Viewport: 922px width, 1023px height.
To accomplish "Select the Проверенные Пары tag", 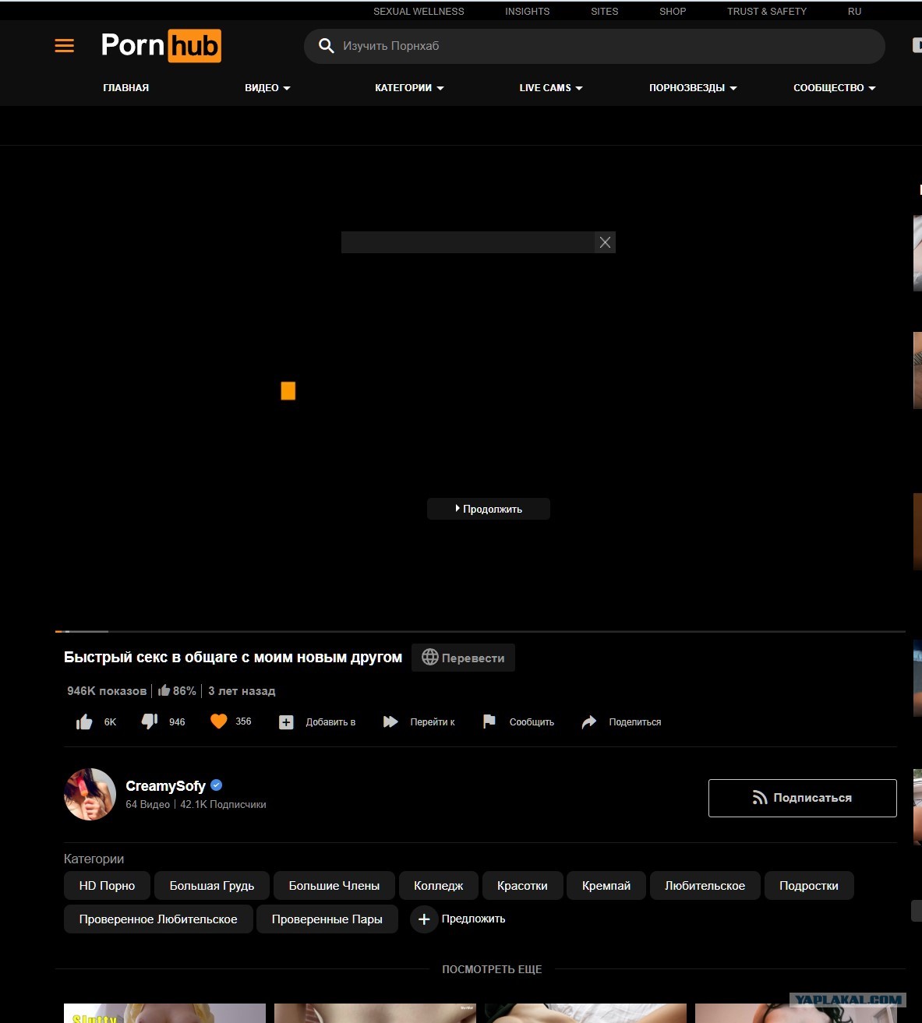I will click(x=327, y=919).
